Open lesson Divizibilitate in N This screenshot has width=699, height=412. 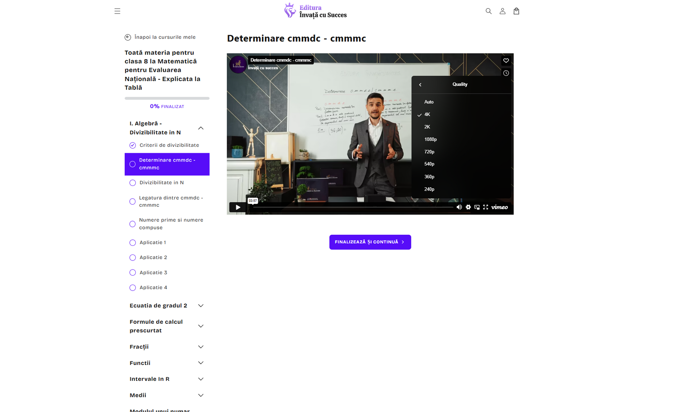pos(162,183)
